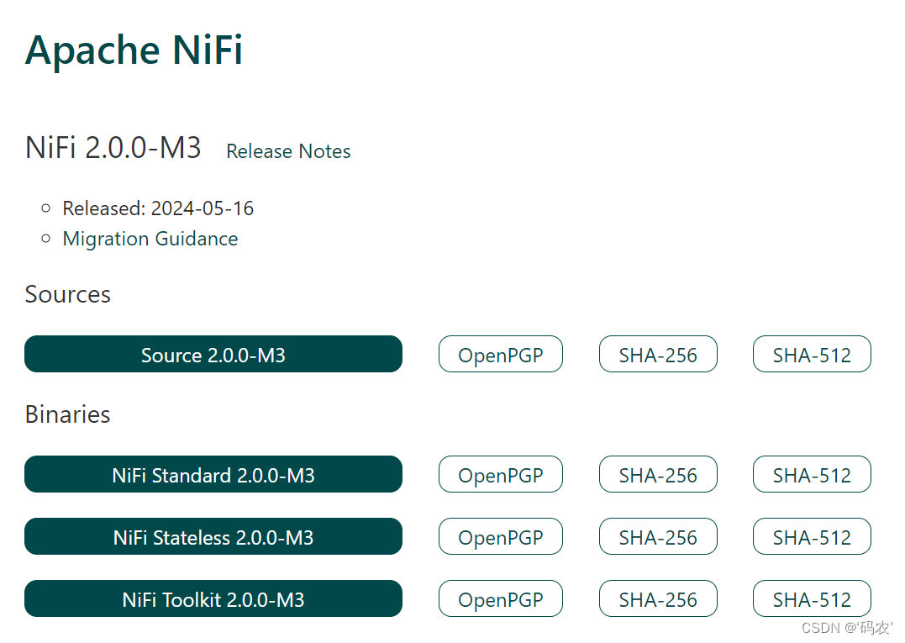This screenshot has width=905, height=643.
Task: Open OpenPGP signature for Source 2.0.0-M3
Action: [501, 354]
